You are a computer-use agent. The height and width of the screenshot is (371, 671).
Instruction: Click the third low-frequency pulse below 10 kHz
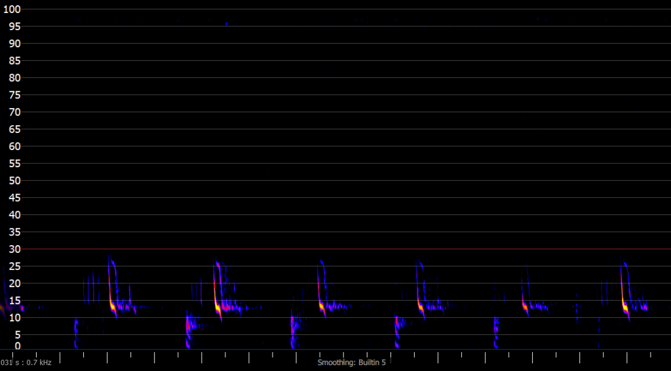pos(293,330)
